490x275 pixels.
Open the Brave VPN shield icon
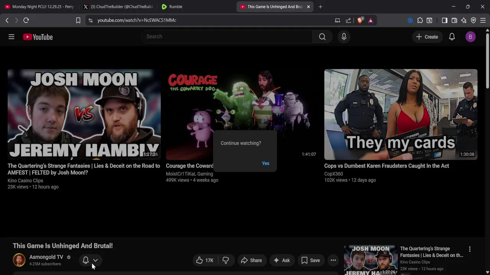(x=474, y=20)
